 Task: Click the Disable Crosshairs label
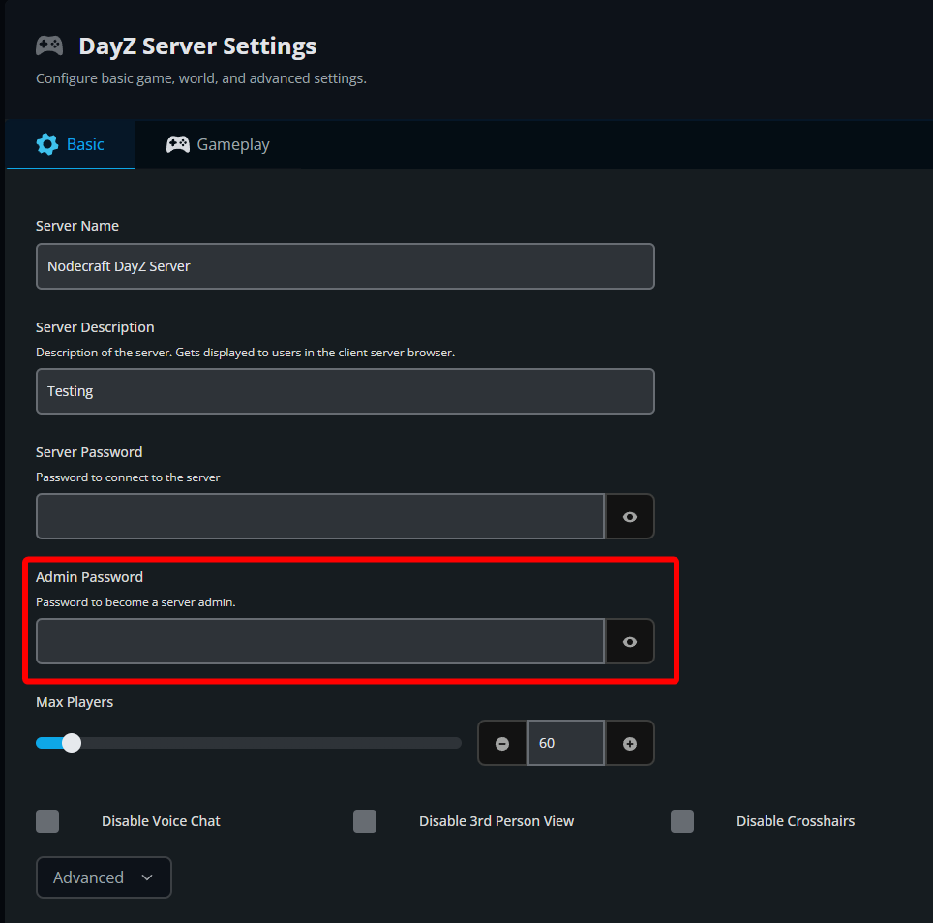point(796,821)
